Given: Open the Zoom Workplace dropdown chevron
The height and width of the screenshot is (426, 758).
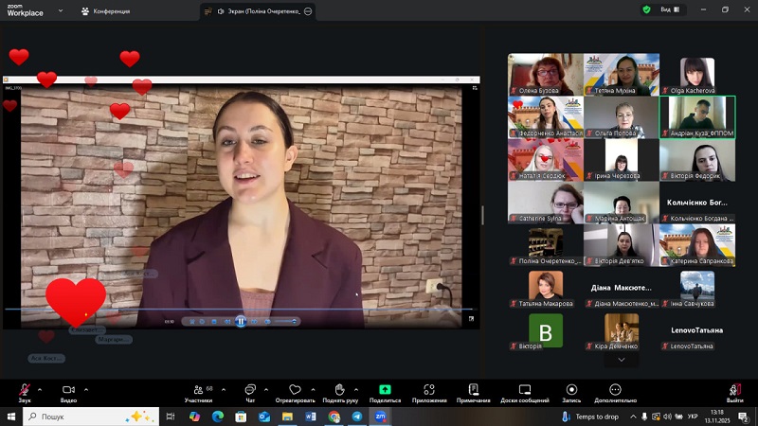Looking at the screenshot, I should point(62,11).
